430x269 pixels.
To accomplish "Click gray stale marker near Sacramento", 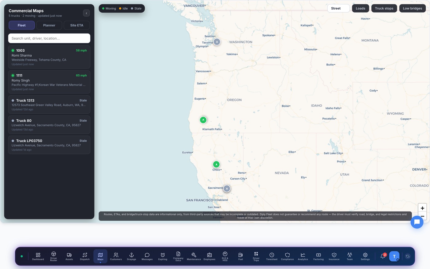I will (x=227, y=188).
